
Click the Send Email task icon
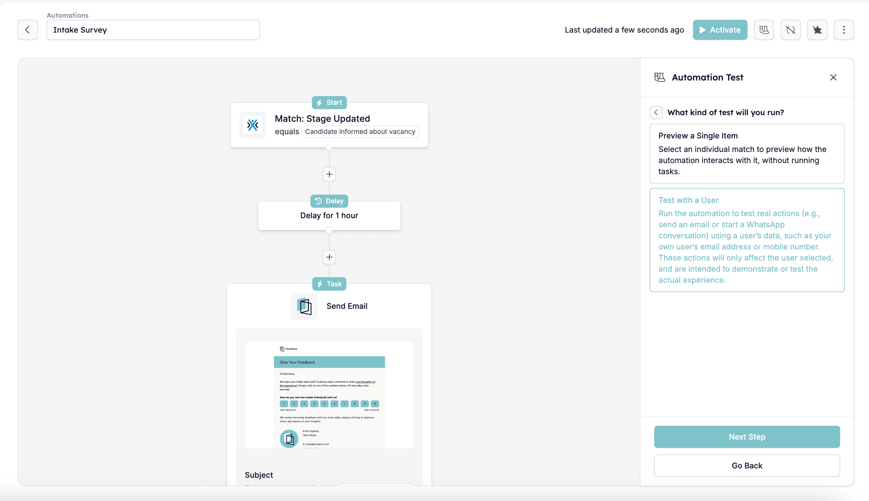(x=304, y=306)
